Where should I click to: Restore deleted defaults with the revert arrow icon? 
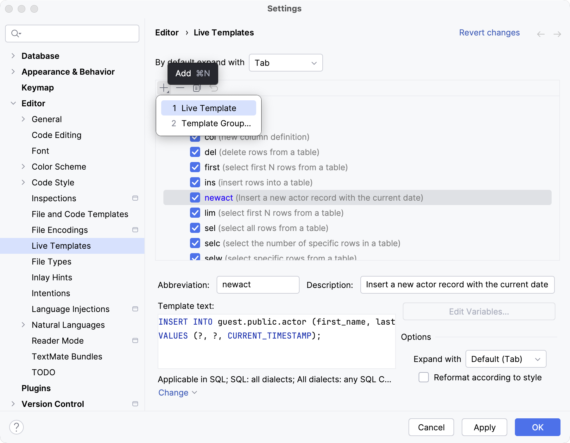[x=214, y=88]
